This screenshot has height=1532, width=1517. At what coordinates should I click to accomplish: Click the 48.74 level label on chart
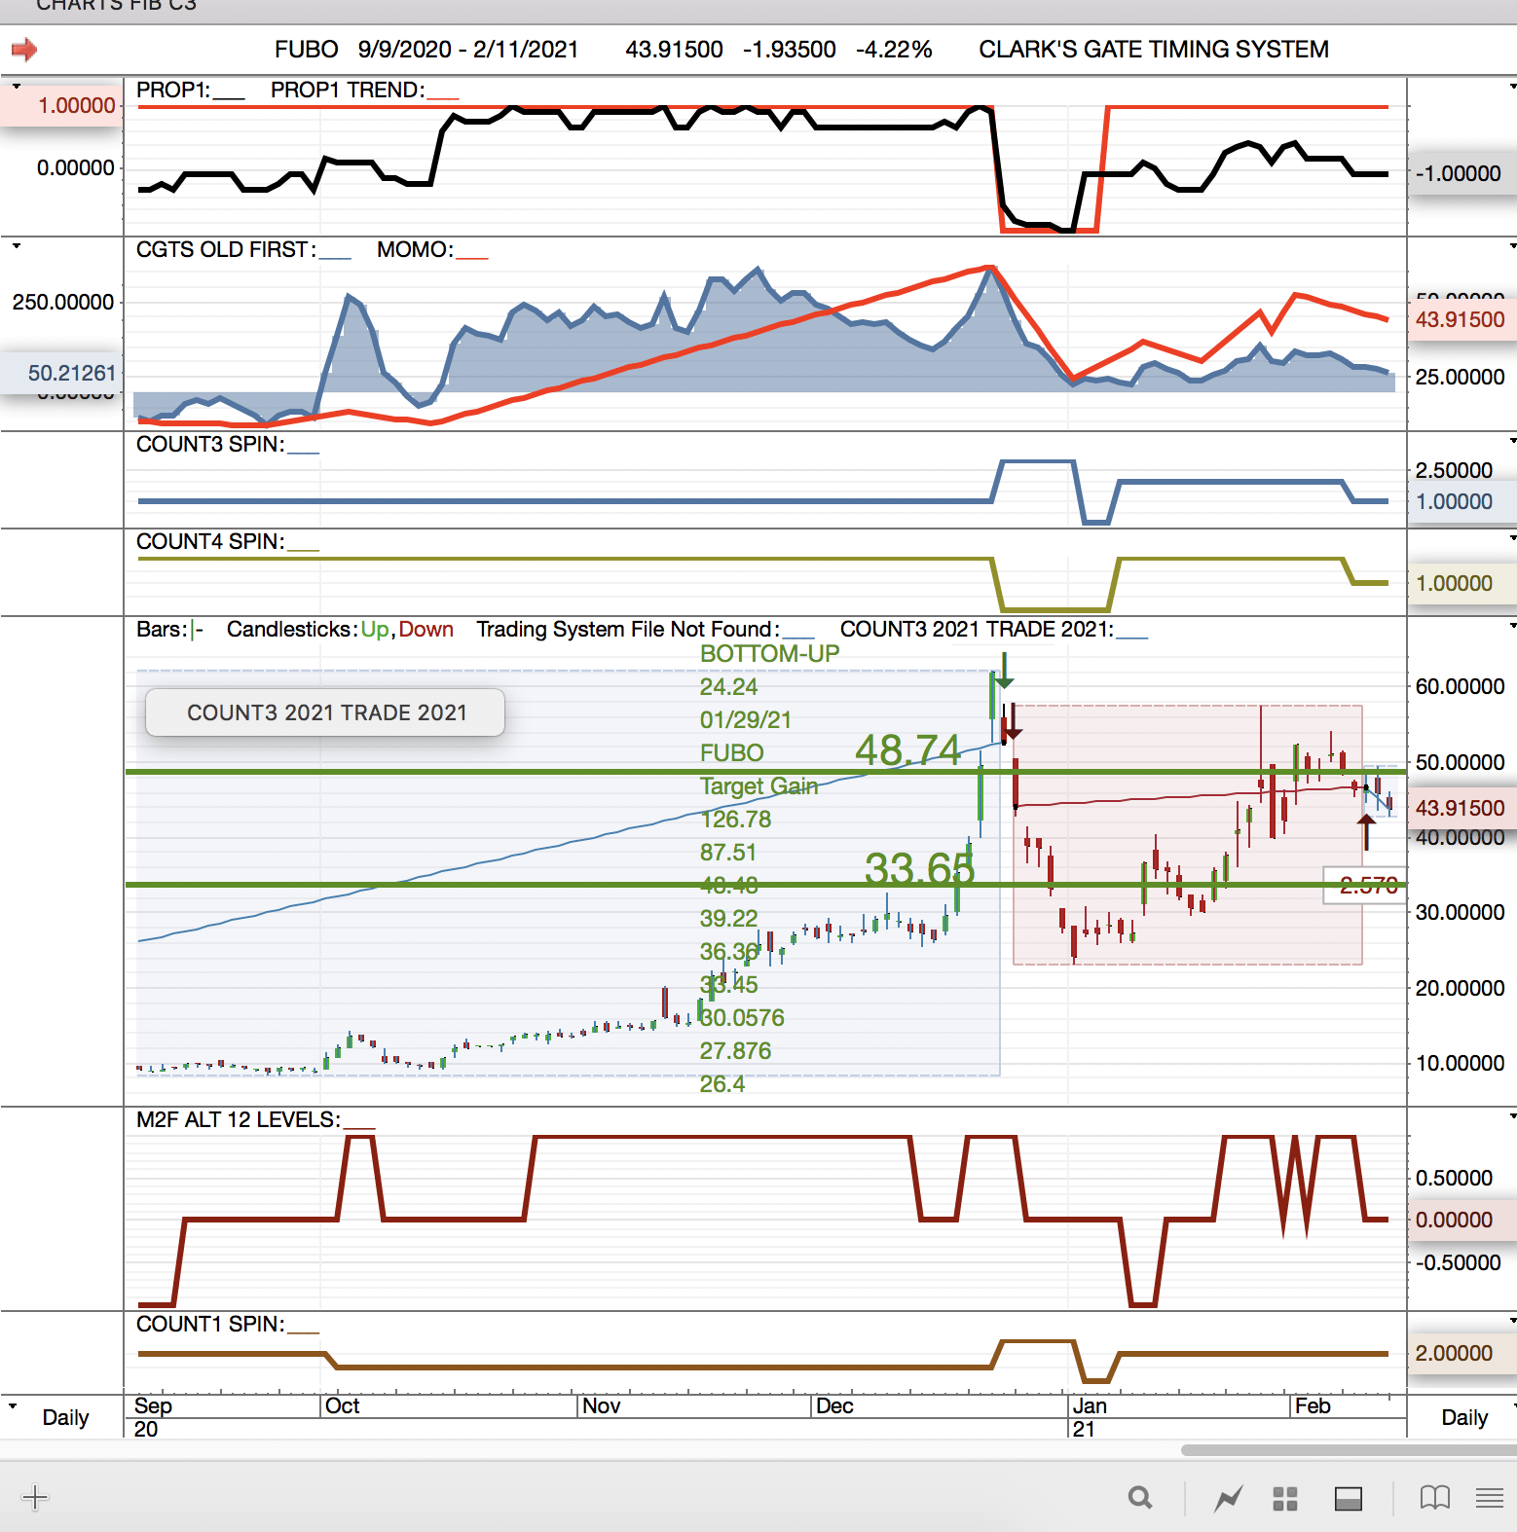pyautogui.click(x=907, y=749)
